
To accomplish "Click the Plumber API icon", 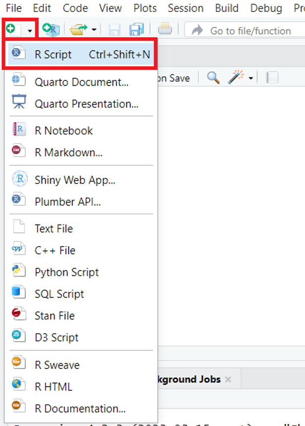I will point(19,199).
